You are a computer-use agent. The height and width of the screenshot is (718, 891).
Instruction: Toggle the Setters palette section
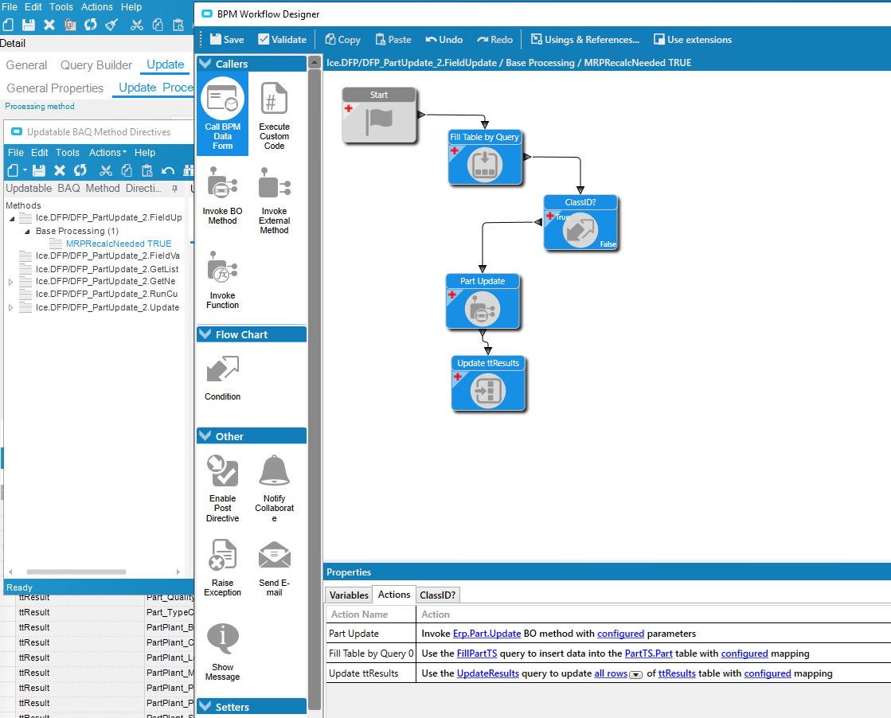pyautogui.click(x=205, y=707)
